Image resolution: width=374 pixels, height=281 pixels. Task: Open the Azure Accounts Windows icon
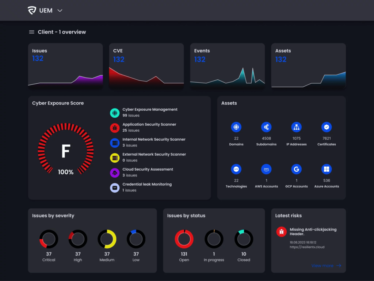pyautogui.click(x=327, y=169)
